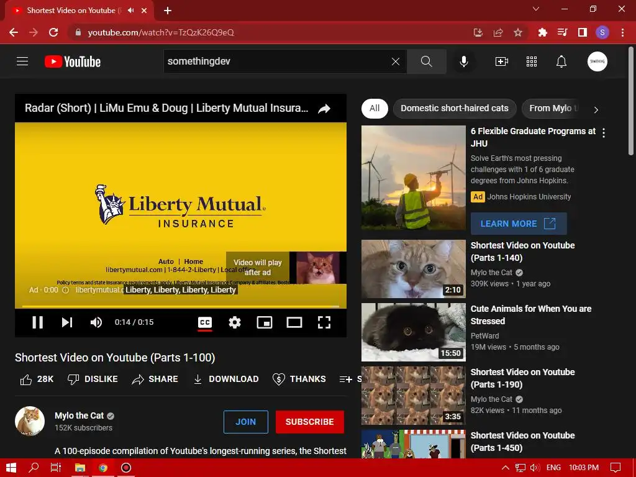Open Parts 1-190 cat grid thumbnail

[413, 396]
